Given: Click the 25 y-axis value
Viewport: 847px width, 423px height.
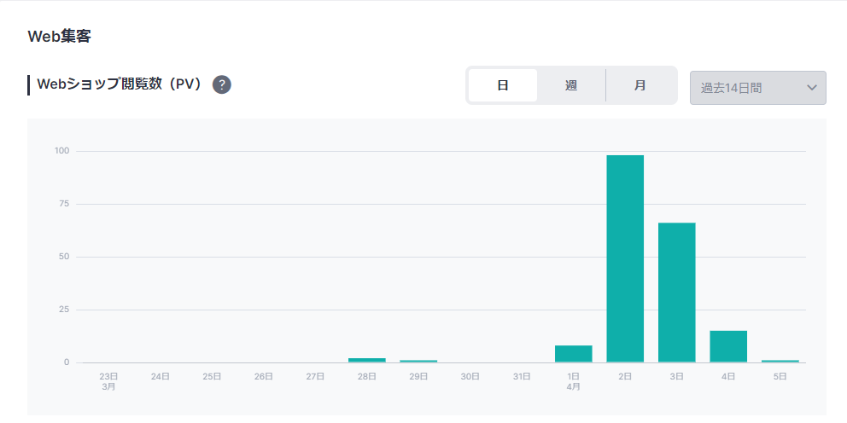Looking at the screenshot, I should coord(64,310).
